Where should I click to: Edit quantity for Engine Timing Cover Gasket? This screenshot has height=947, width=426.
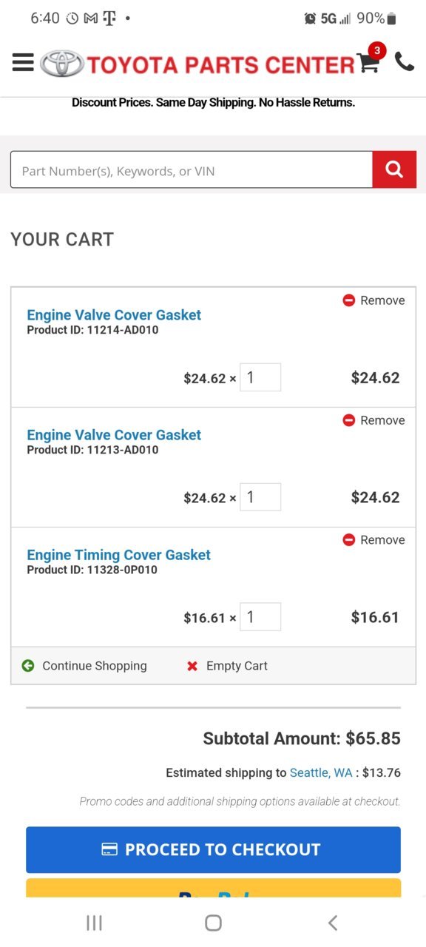pyautogui.click(x=260, y=617)
